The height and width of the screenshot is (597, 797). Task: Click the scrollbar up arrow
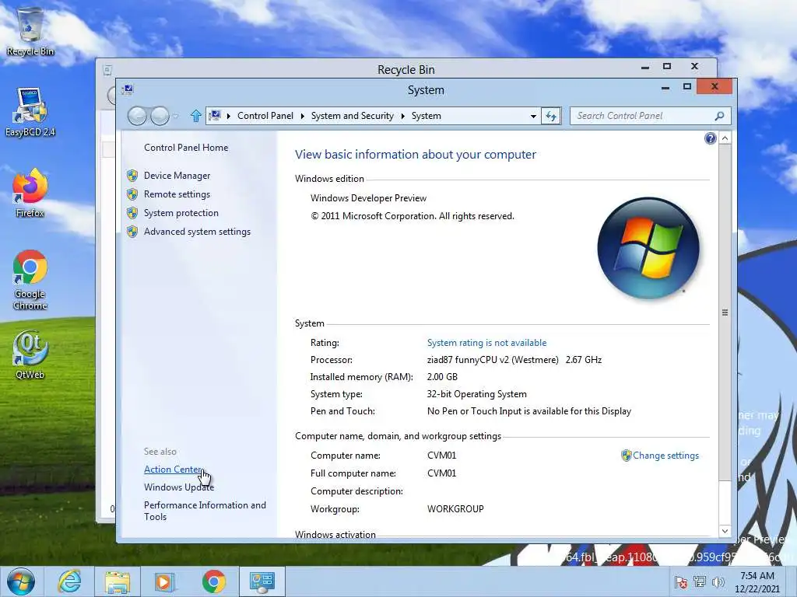[725, 138]
